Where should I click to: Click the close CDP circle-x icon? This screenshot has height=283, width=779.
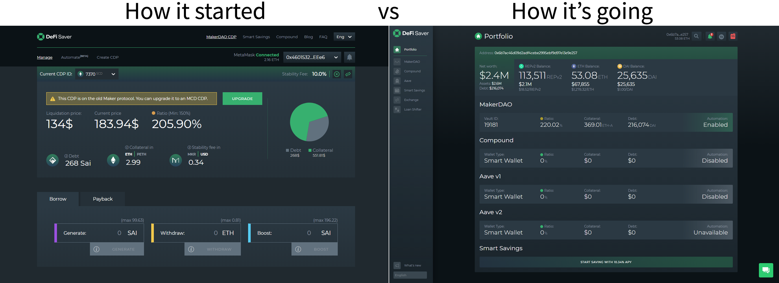(337, 74)
